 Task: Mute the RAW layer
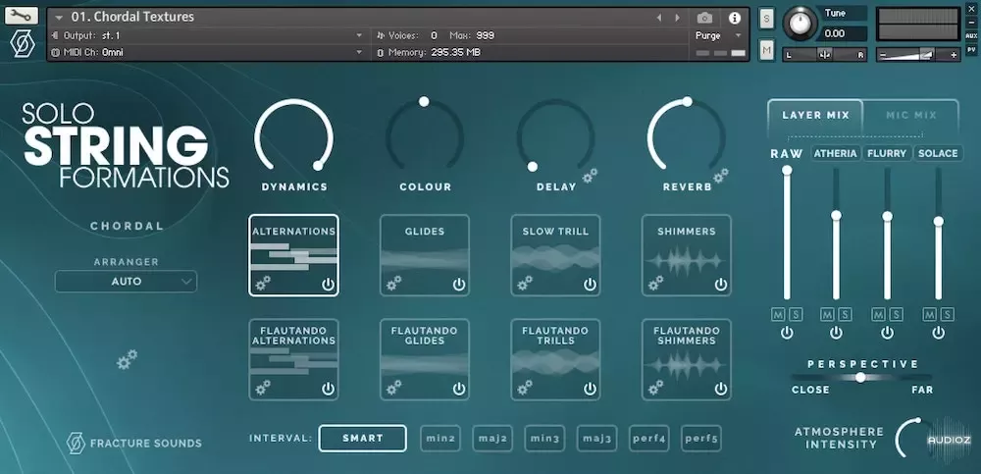click(778, 314)
